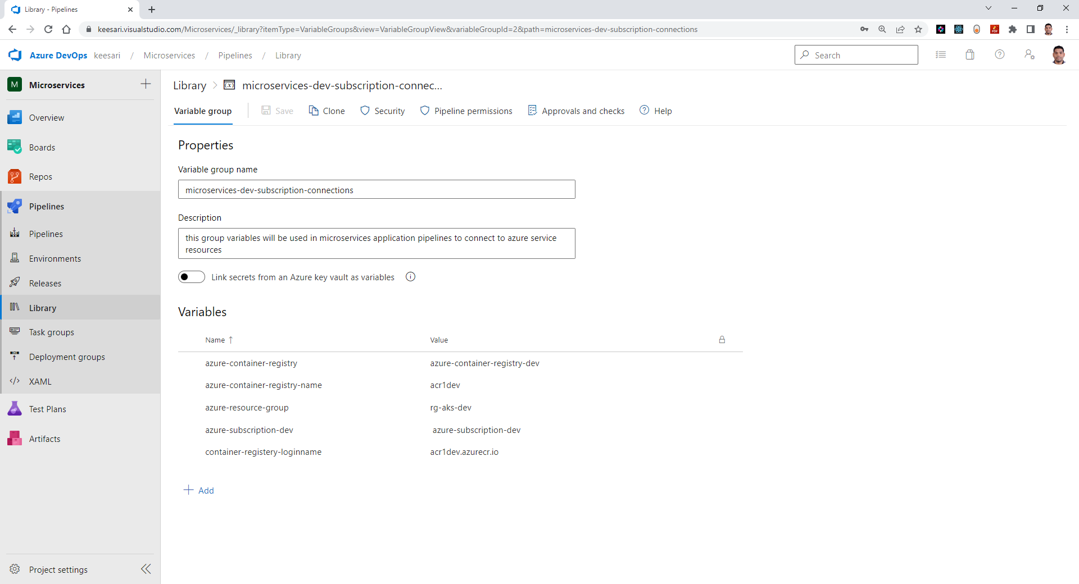Click the variable group icon in breadcrumb

pyautogui.click(x=229, y=85)
